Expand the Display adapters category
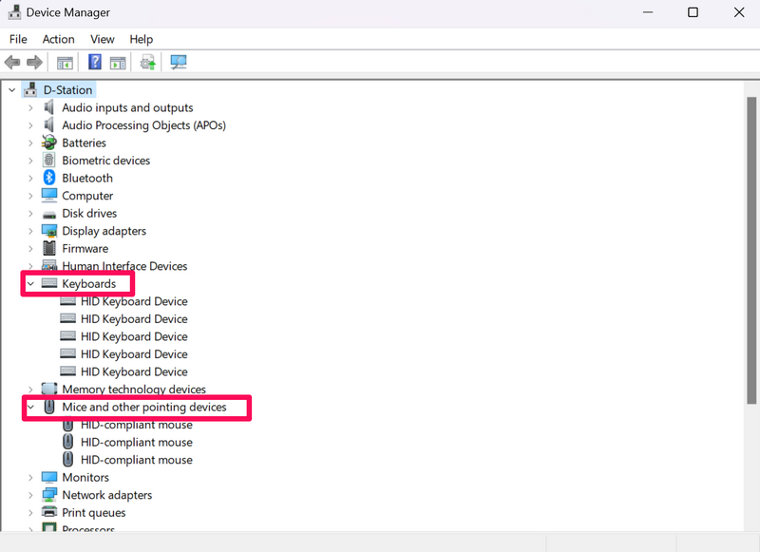The height and width of the screenshot is (552, 760). coord(30,231)
